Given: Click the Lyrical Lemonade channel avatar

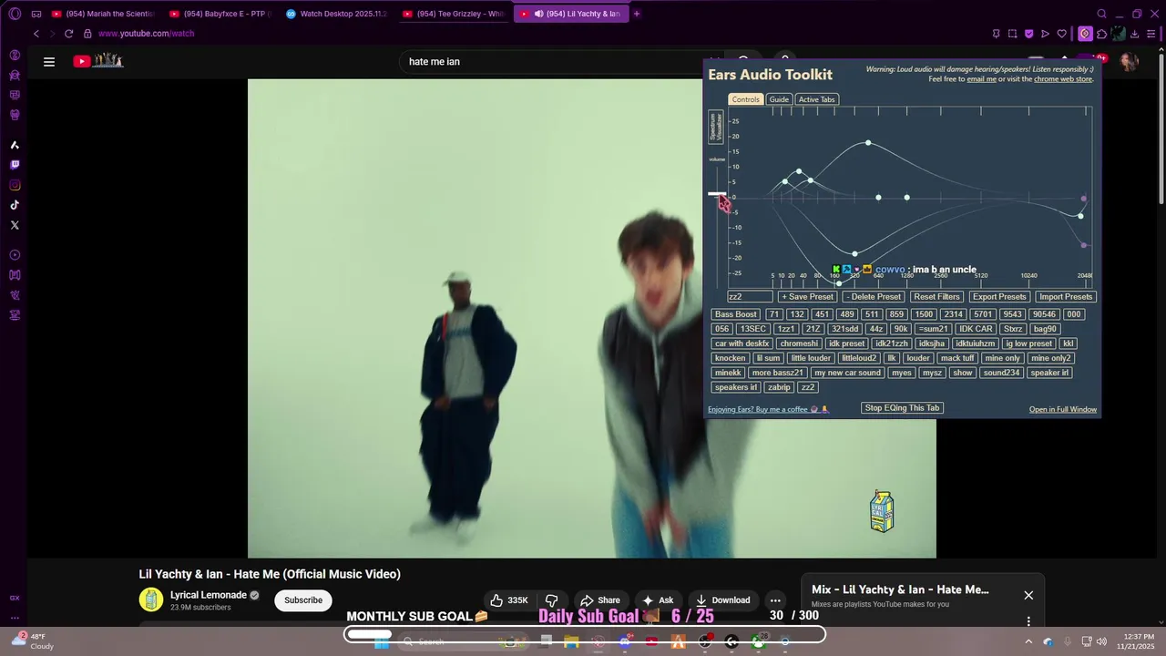Looking at the screenshot, I should pos(150,600).
